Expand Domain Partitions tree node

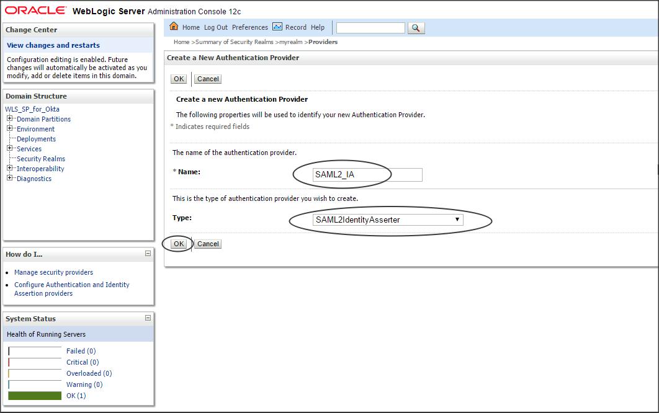10,118
